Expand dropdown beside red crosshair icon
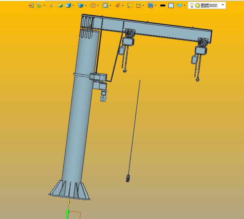Viewport: 244px width, 219px height. (122, 6)
